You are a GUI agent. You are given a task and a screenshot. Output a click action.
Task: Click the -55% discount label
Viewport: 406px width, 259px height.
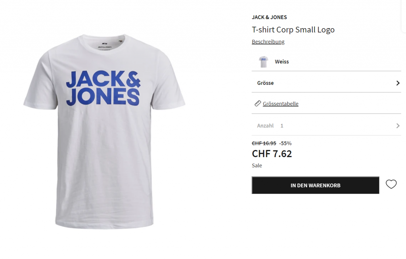click(x=285, y=143)
